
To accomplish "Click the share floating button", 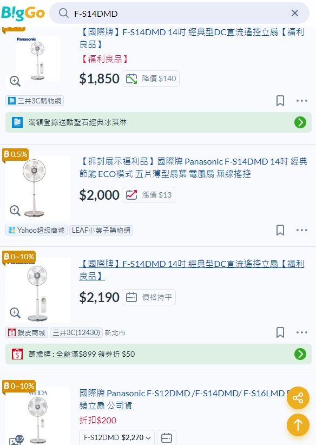I will tap(298, 398).
